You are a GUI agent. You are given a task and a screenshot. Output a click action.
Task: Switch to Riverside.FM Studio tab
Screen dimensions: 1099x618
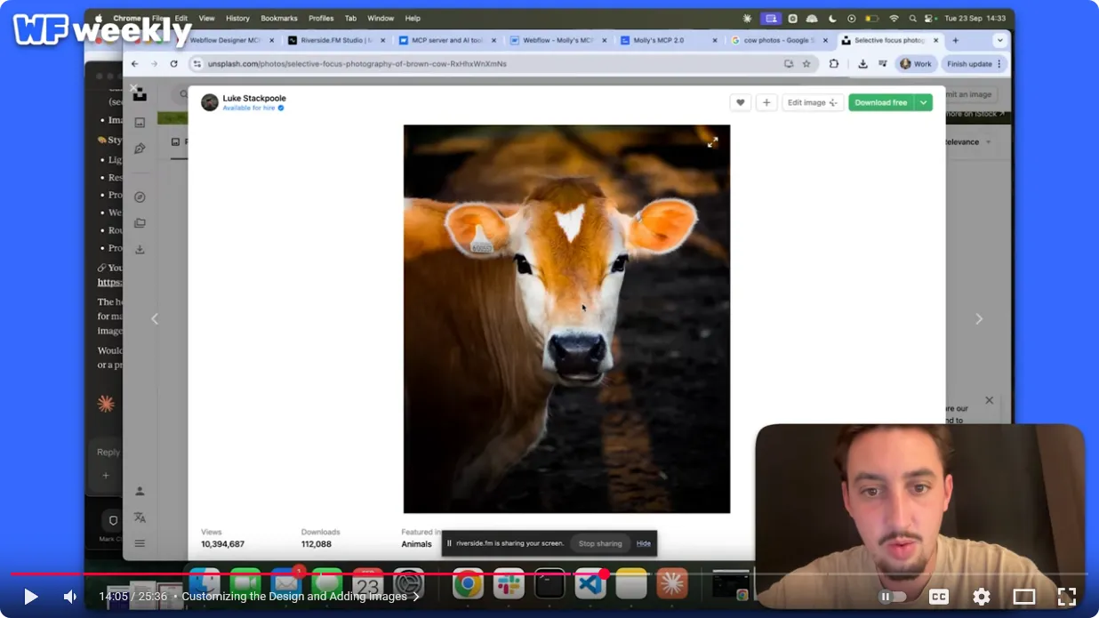click(336, 41)
